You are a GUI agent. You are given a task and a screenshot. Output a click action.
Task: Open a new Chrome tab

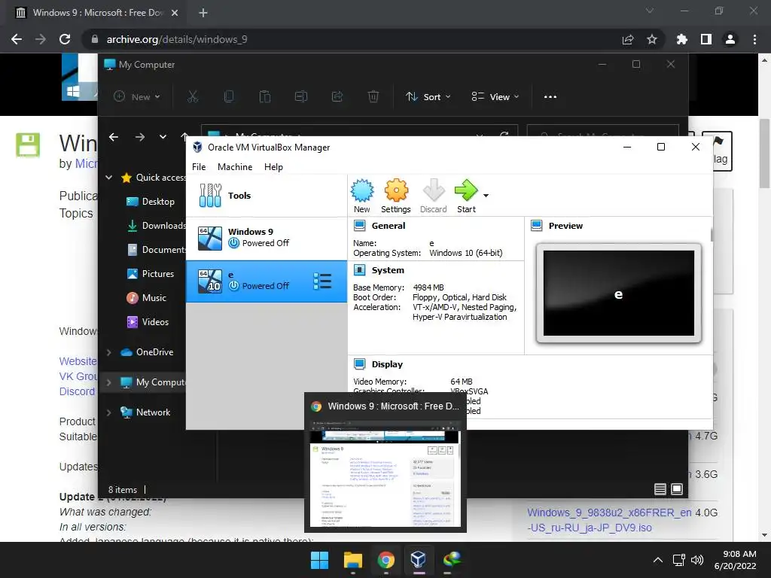pyautogui.click(x=203, y=13)
